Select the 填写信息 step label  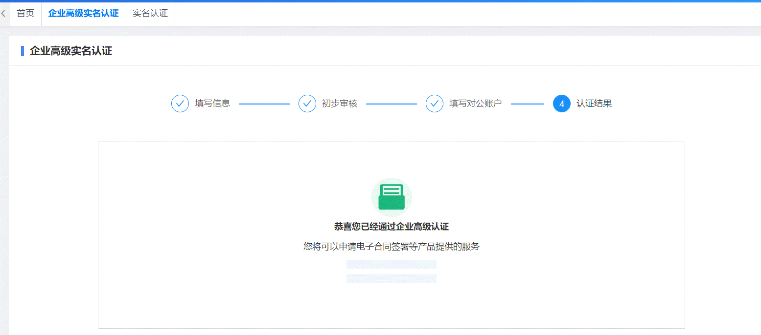click(x=212, y=104)
